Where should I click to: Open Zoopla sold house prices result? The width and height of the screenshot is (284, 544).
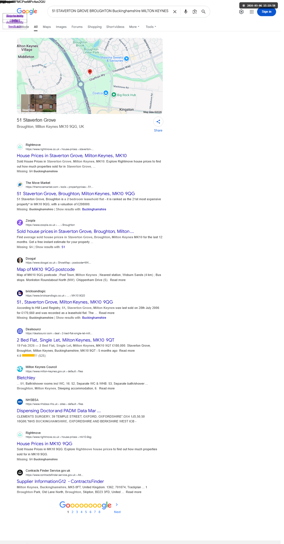tap(75, 231)
